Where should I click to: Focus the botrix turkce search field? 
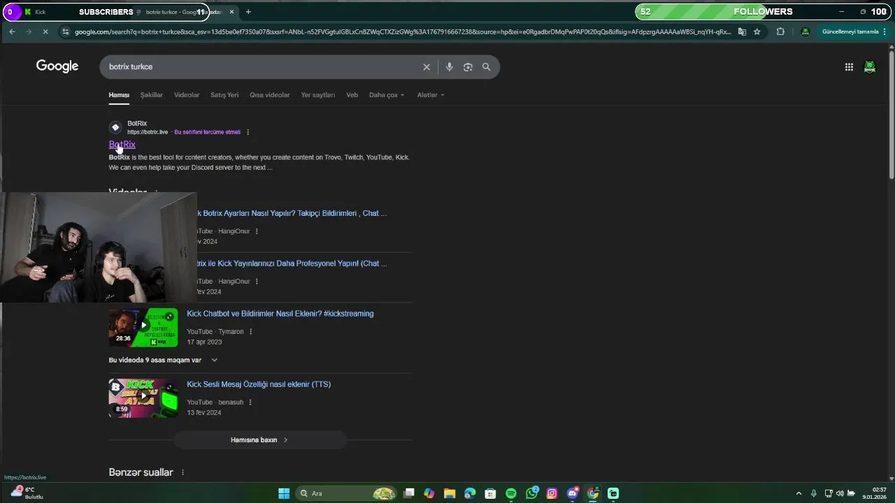coord(262,67)
